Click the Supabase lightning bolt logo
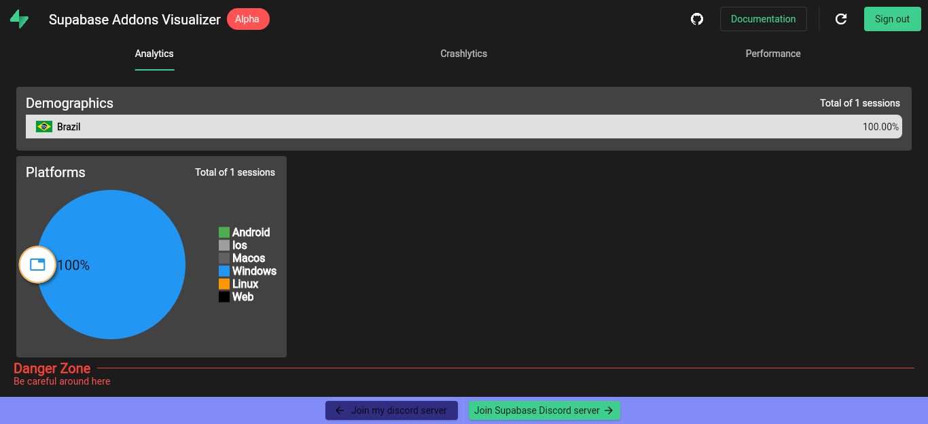This screenshot has width=928, height=424. coord(19,19)
